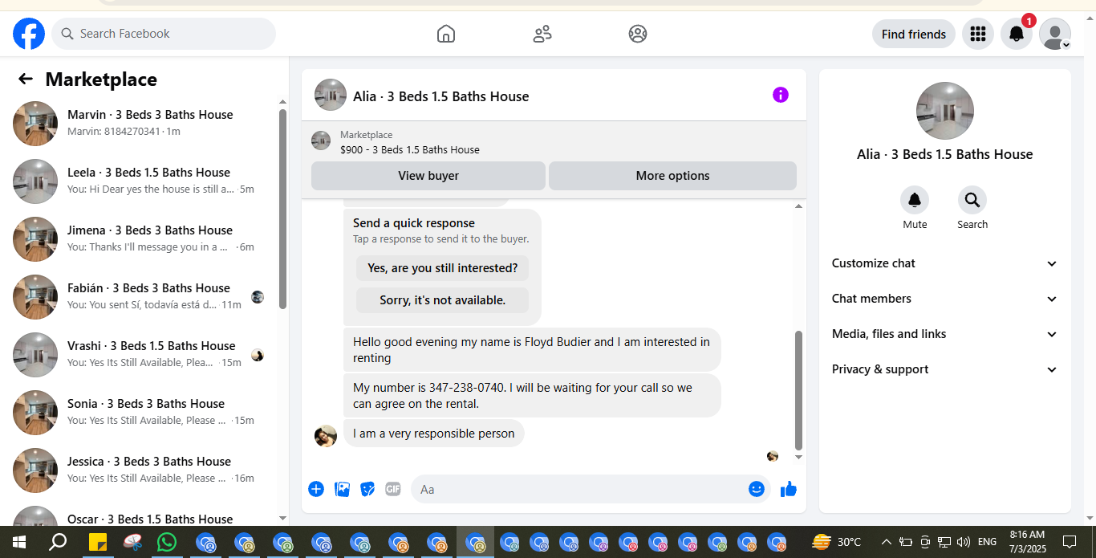The image size is (1096, 558).
Task: Click the More options button
Action: pos(672,176)
